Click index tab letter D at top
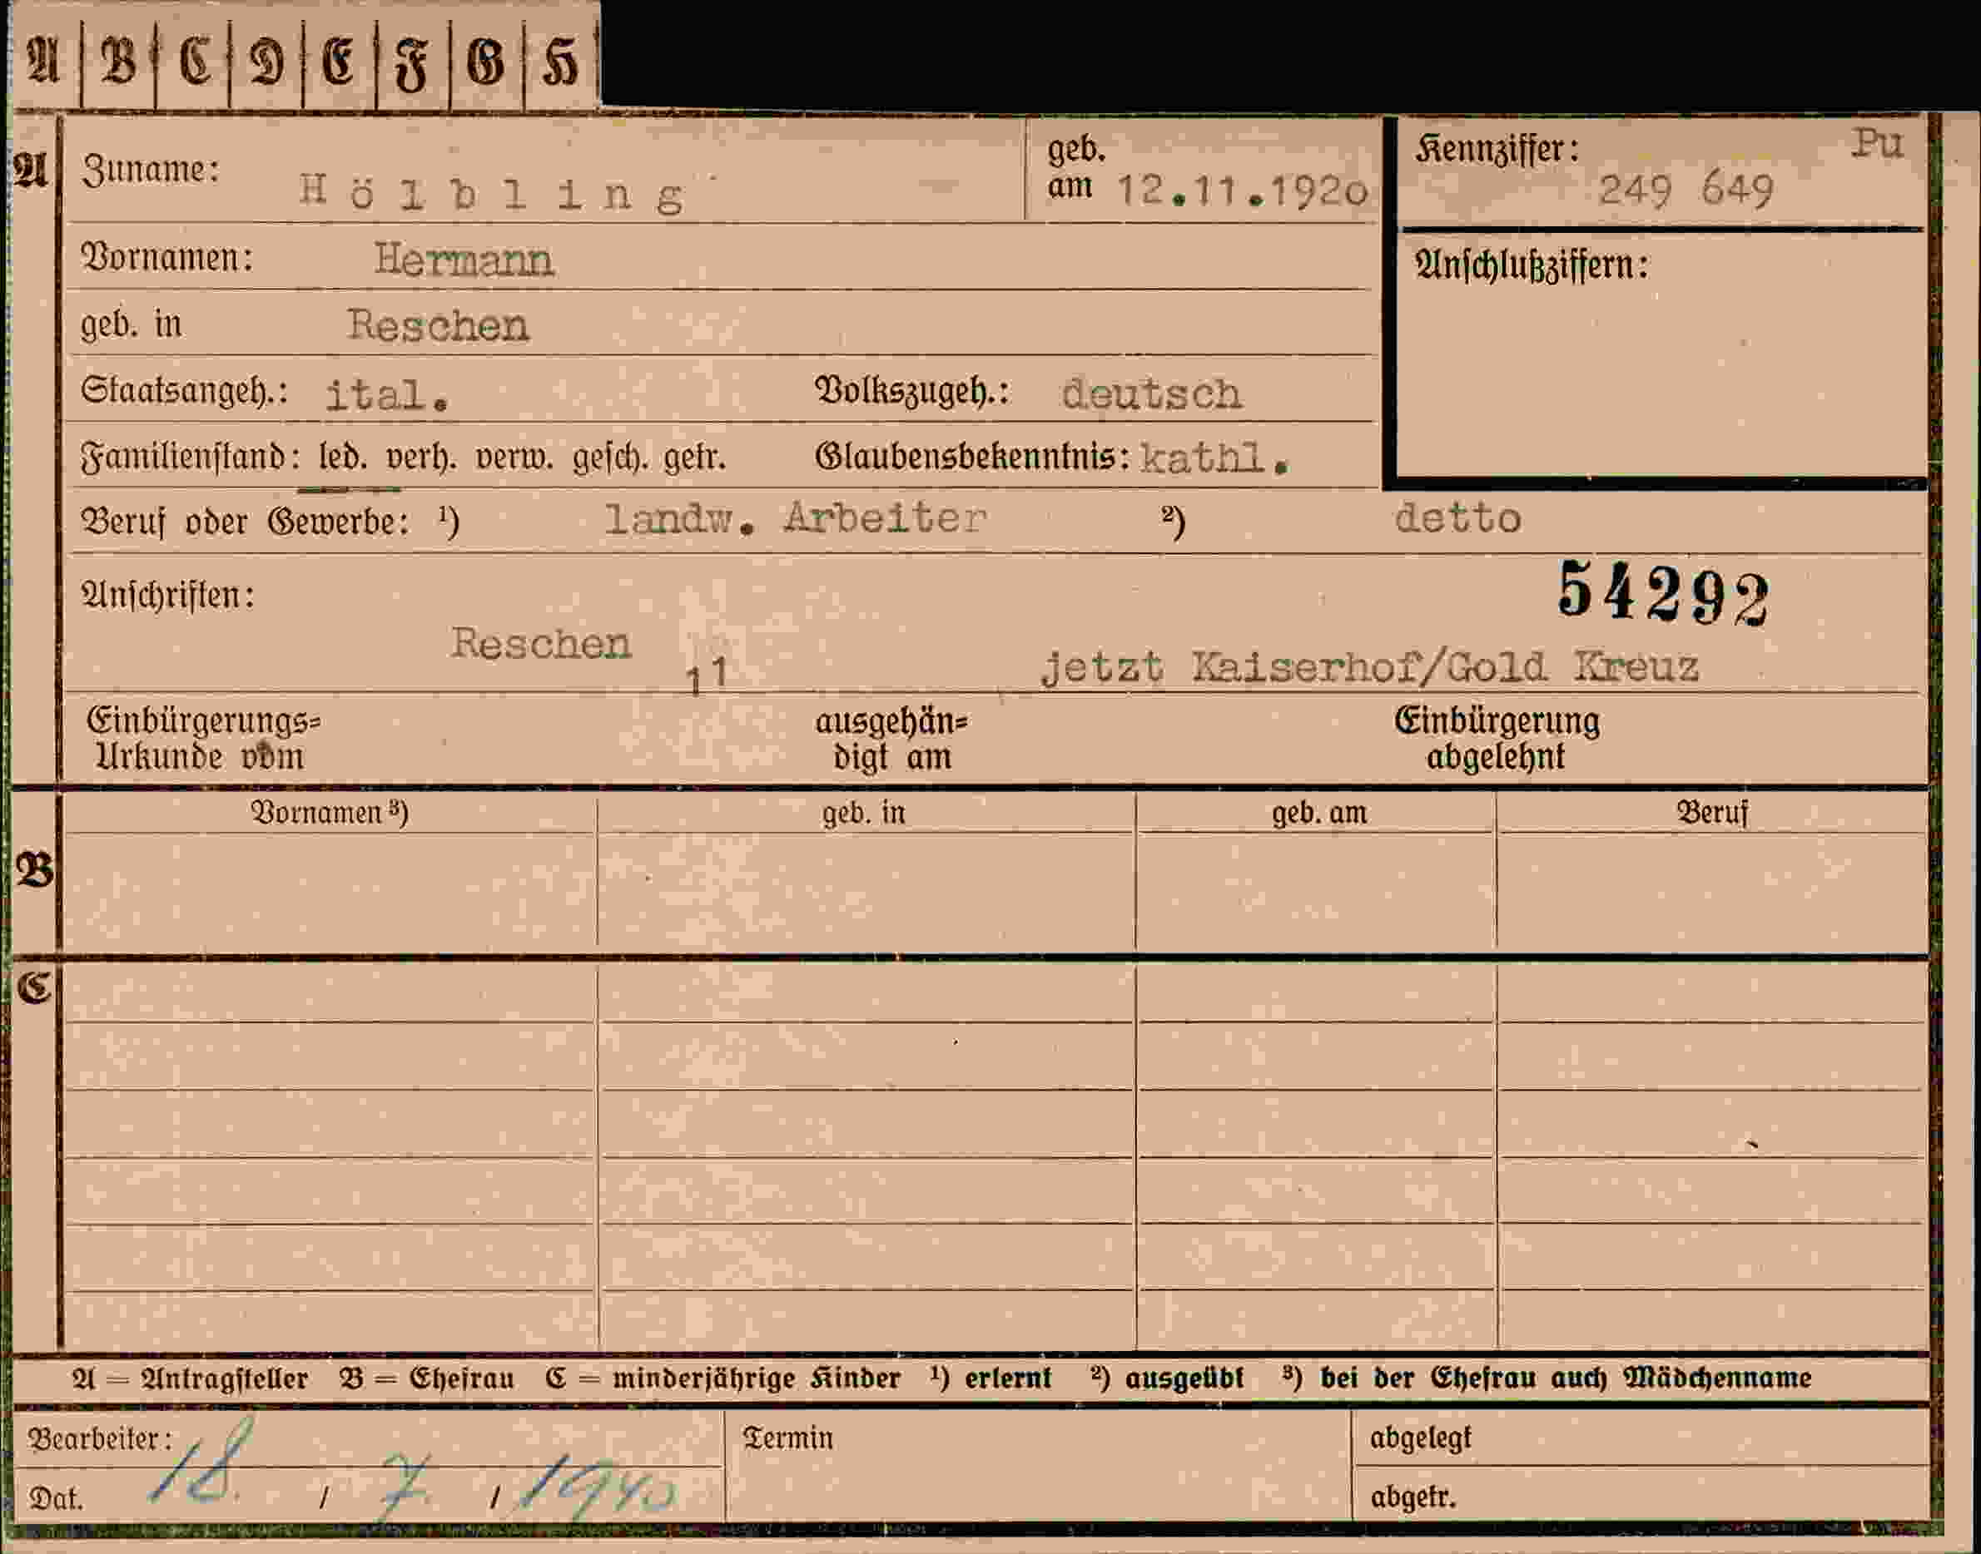This screenshot has width=1981, height=1554. (x=266, y=62)
